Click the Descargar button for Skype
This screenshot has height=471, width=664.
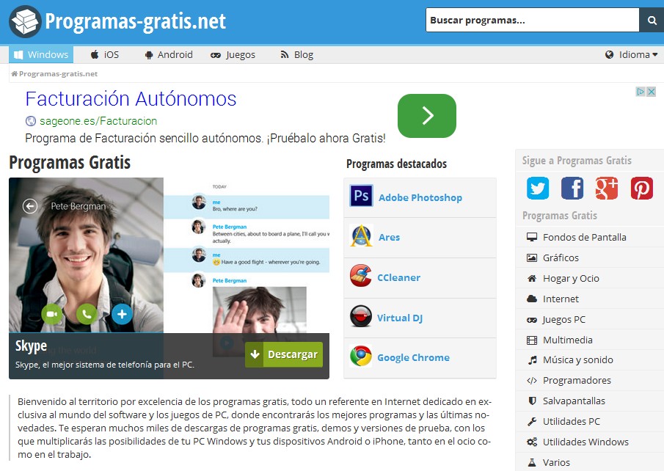pos(284,354)
